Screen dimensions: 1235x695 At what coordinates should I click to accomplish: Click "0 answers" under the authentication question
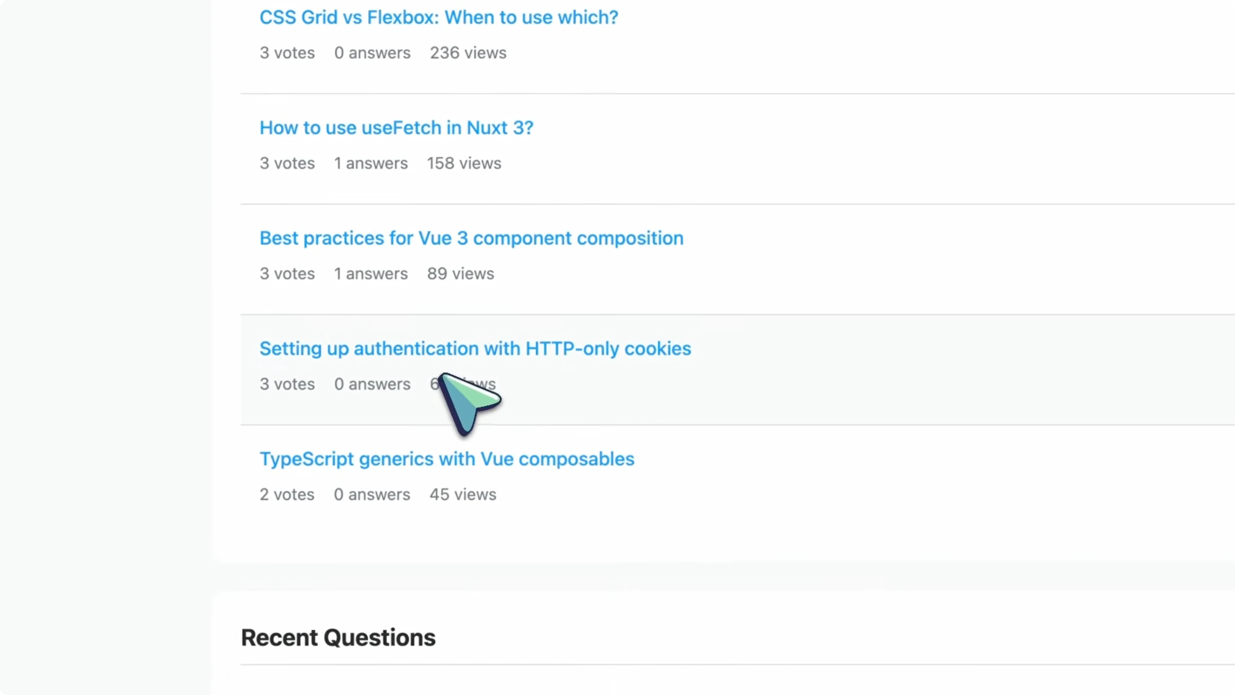tap(372, 384)
